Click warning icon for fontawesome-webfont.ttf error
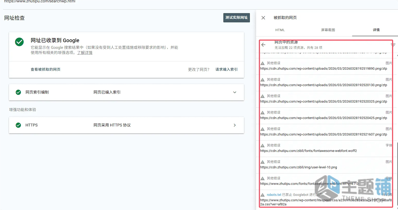This screenshot has height=210, width=398. pos(262,178)
